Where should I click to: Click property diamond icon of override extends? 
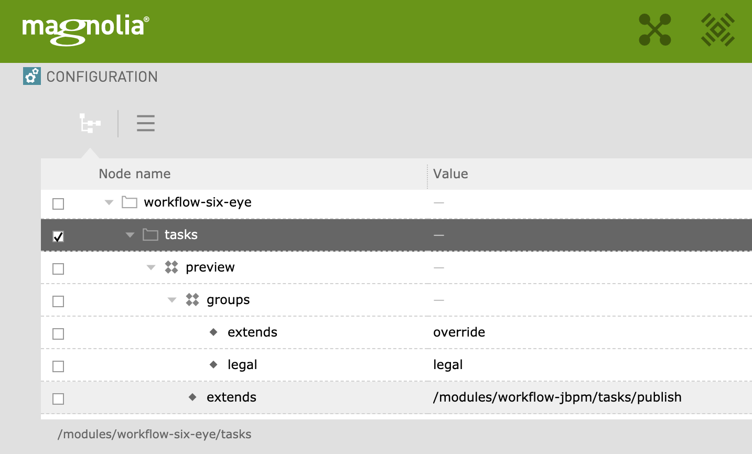coord(213,332)
